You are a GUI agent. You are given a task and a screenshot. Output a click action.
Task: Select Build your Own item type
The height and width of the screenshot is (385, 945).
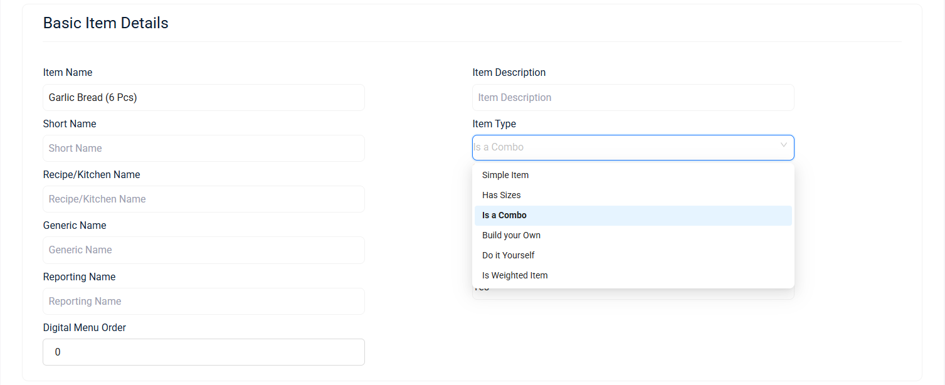tap(511, 236)
